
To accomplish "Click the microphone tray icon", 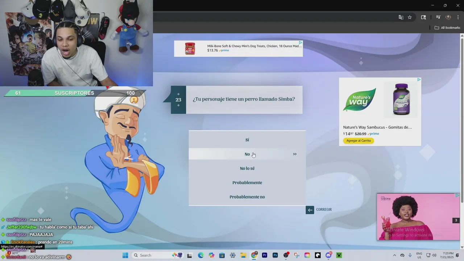I will point(410,255).
